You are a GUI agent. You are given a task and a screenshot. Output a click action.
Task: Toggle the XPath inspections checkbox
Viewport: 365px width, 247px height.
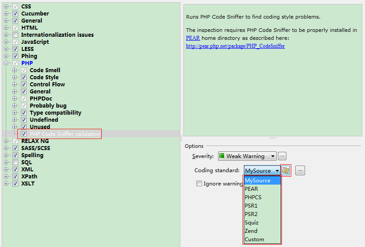(x=16, y=177)
